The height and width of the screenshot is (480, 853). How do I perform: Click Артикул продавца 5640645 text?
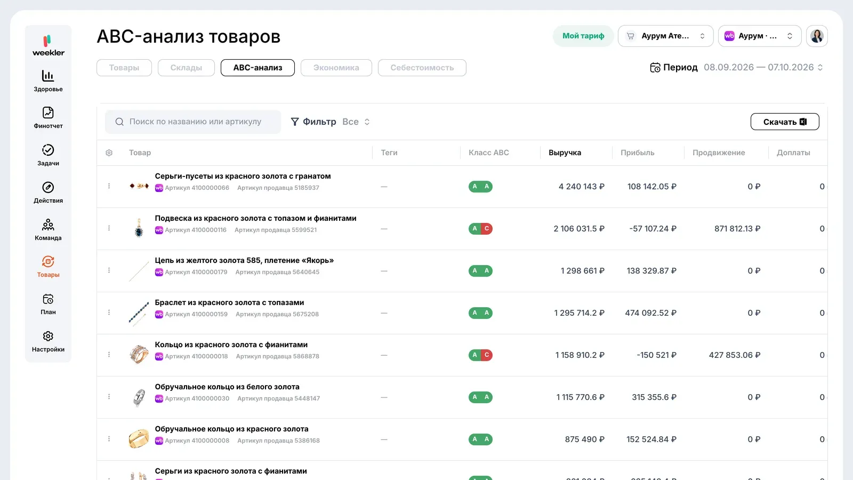[277, 272]
